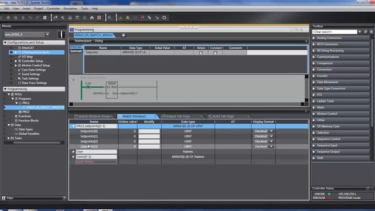The image size is (375, 211).
Task: Click the Synchronize arrows icon in toolbar
Action: click(149, 18)
